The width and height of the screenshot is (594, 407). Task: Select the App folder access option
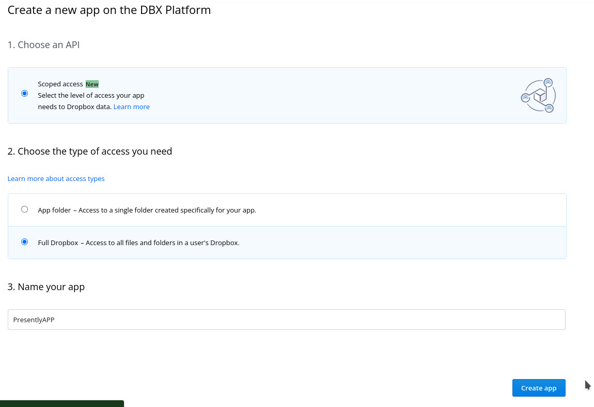(x=24, y=209)
